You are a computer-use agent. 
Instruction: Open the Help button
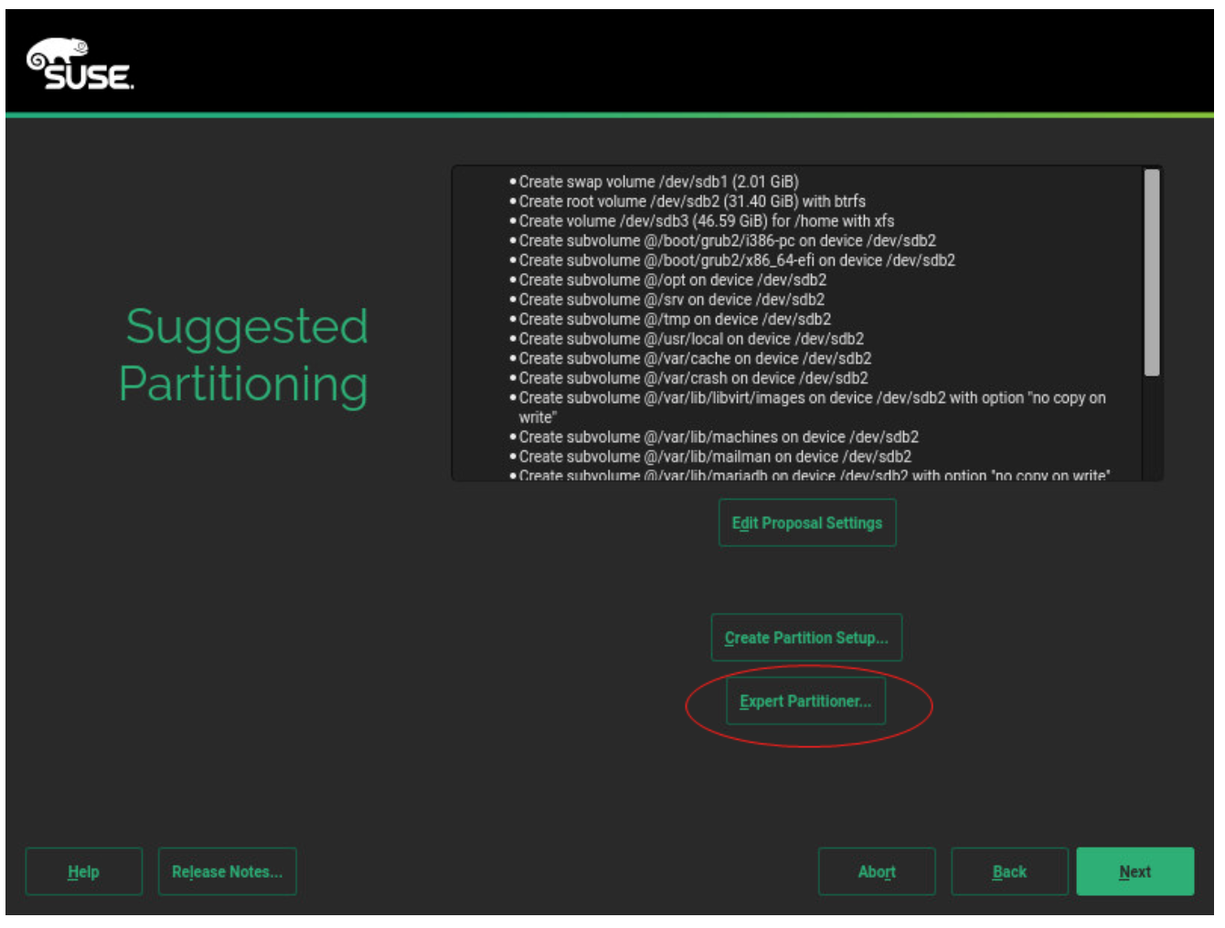83,872
